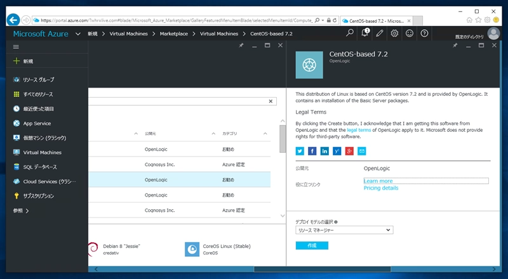Click CentOS-based 7.2 breadcrumb
Screen dimensions: 508x279
[x=271, y=34]
